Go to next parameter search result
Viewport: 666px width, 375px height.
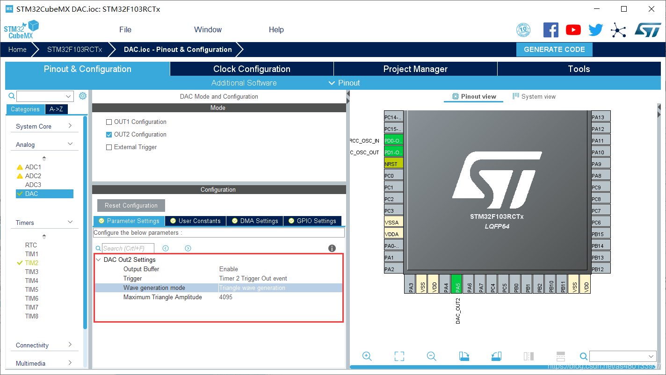188,248
